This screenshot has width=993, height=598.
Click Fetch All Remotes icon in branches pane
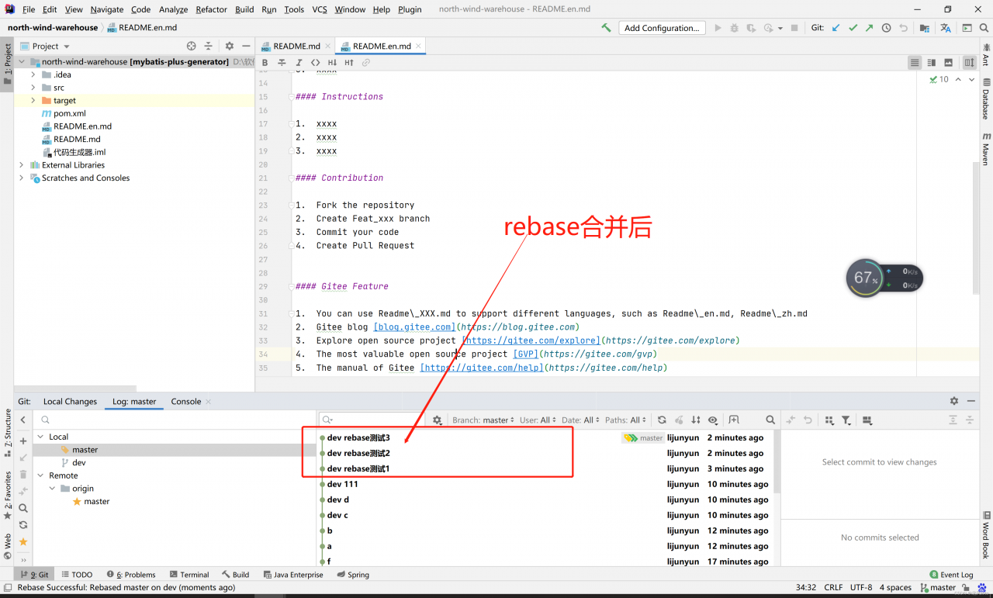click(23, 525)
